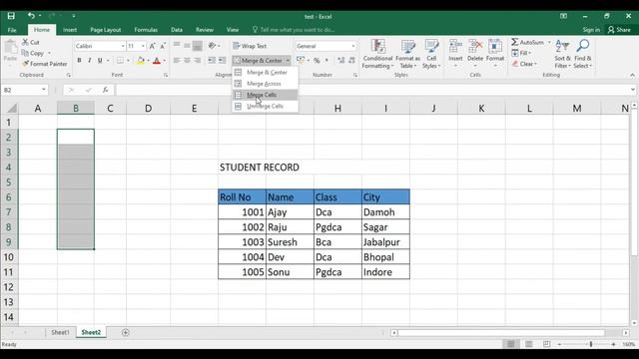The width and height of the screenshot is (639, 359).
Task: Toggle Align Right
Action: point(197,60)
